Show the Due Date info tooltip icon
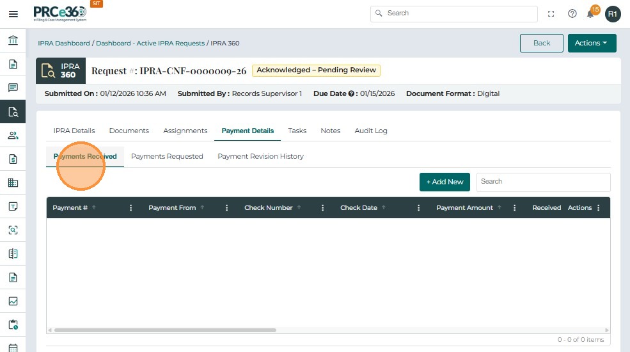This screenshot has width=630, height=352. [350, 93]
